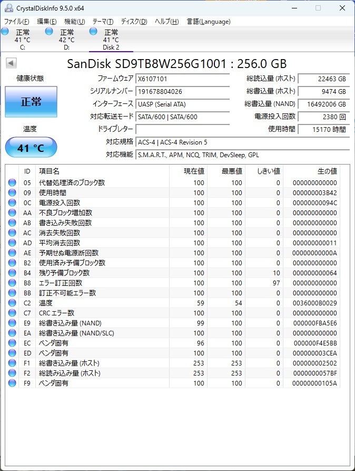
Task: Click the firmware X6107101 field
Action: tap(182, 79)
